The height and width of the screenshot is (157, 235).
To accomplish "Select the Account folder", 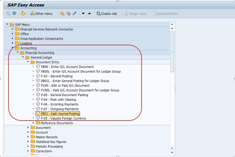I will point(42,132).
